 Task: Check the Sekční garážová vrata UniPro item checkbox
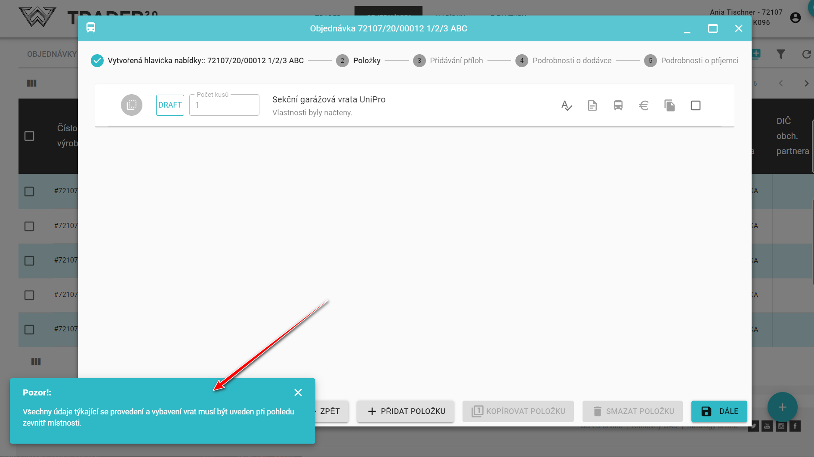click(x=696, y=105)
